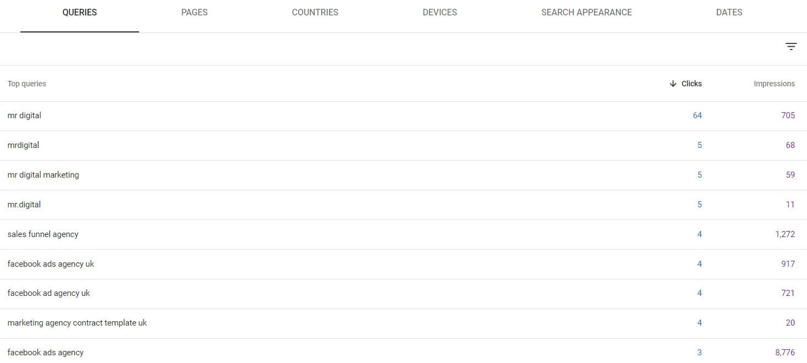
Task: Click the filter rows icon
Action: click(791, 47)
